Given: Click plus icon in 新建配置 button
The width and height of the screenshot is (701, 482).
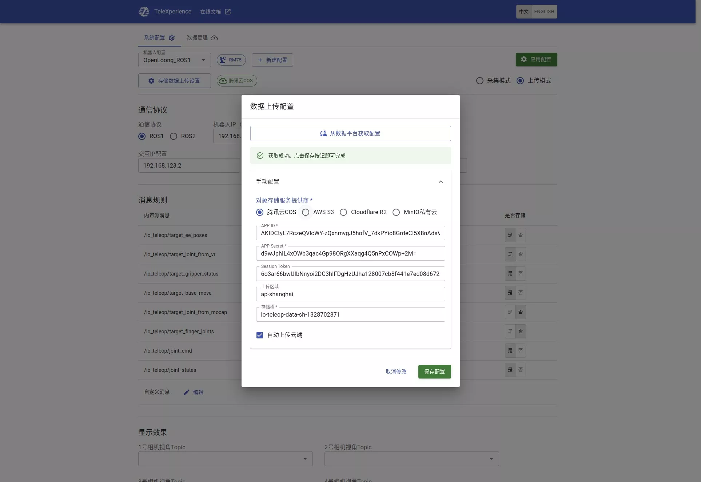Looking at the screenshot, I should pos(260,60).
